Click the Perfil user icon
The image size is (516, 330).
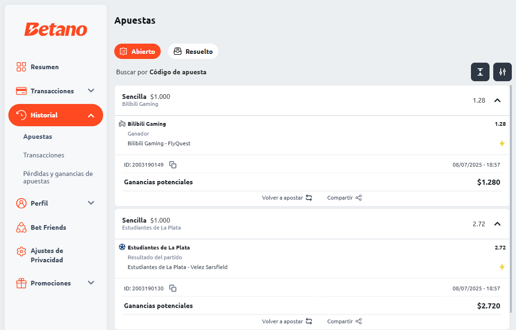click(21, 203)
